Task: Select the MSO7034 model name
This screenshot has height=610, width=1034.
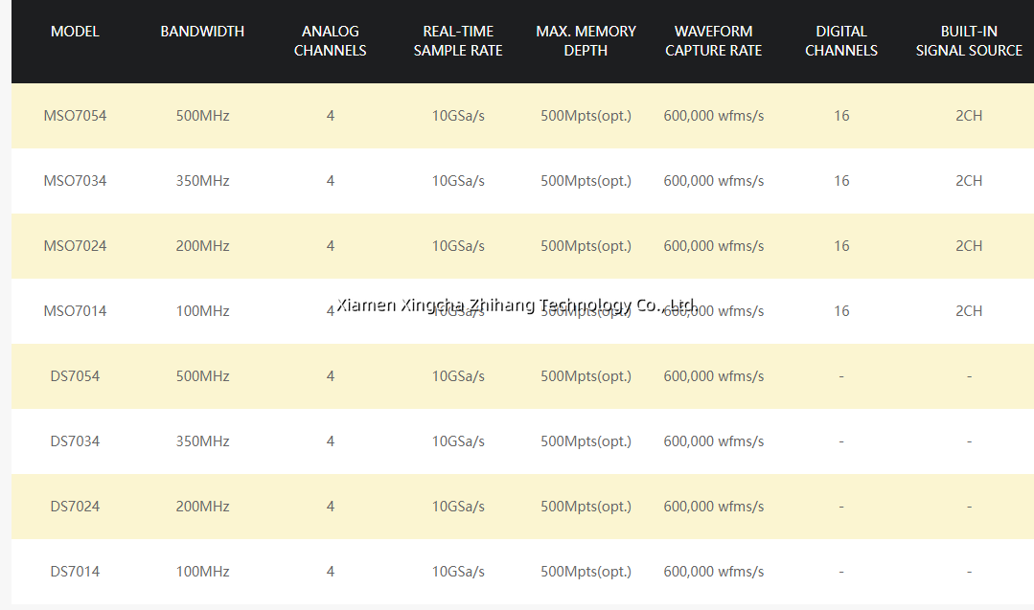Action: coord(75,181)
